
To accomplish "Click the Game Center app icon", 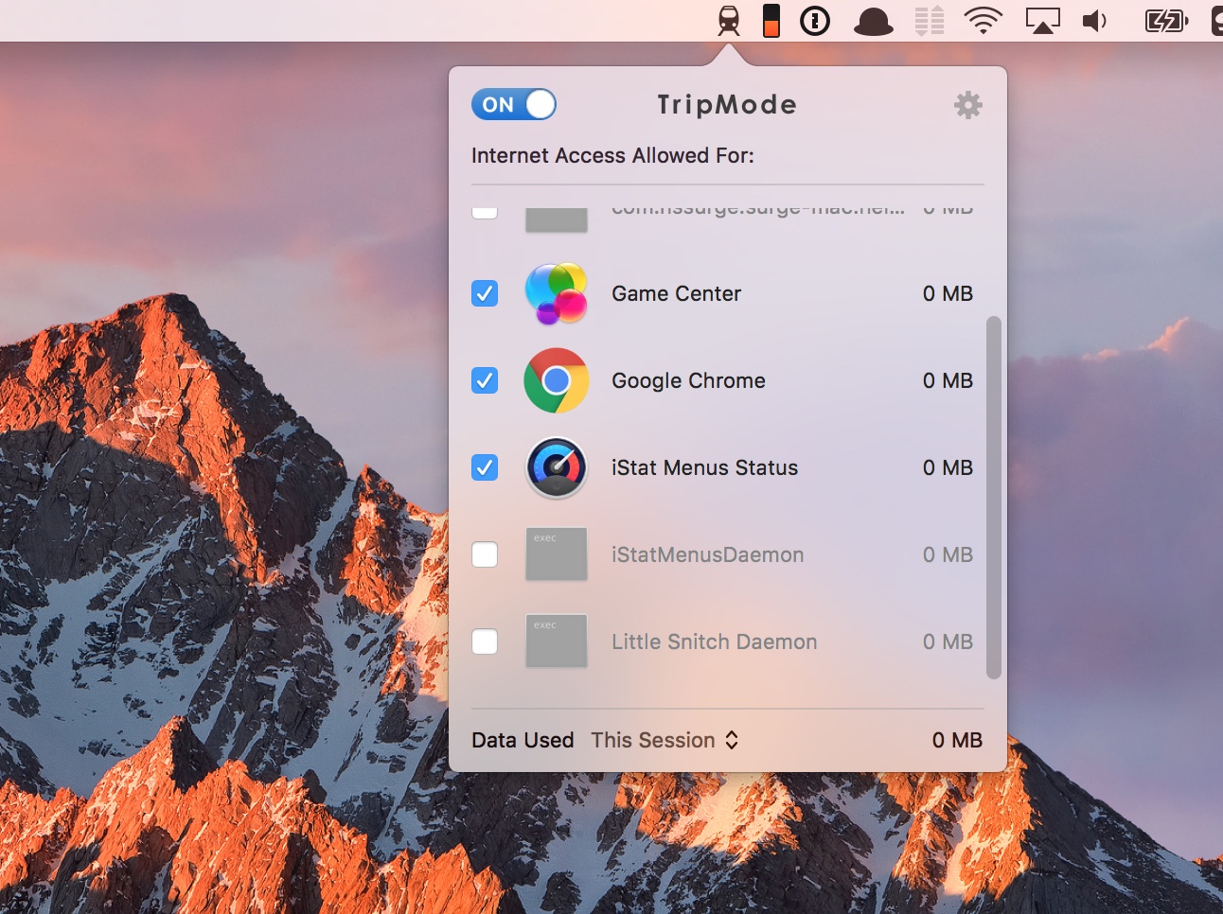I will click(x=557, y=293).
